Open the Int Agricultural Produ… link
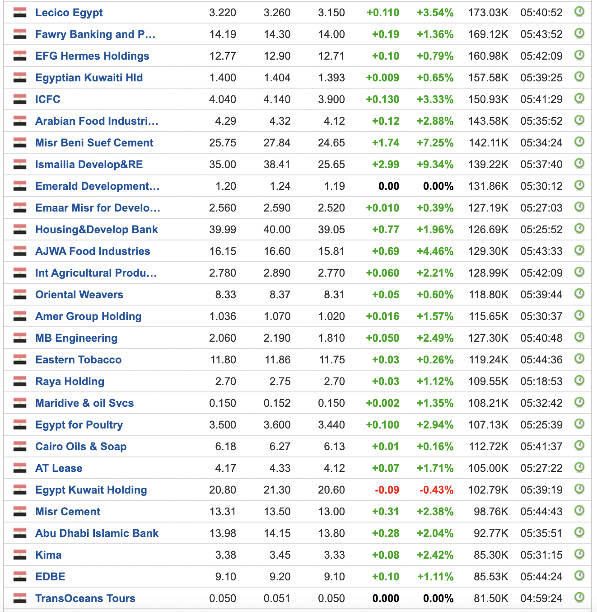The height and width of the screenshot is (612, 597). [x=96, y=273]
